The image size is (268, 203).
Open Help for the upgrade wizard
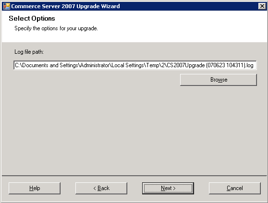[x=35, y=188]
